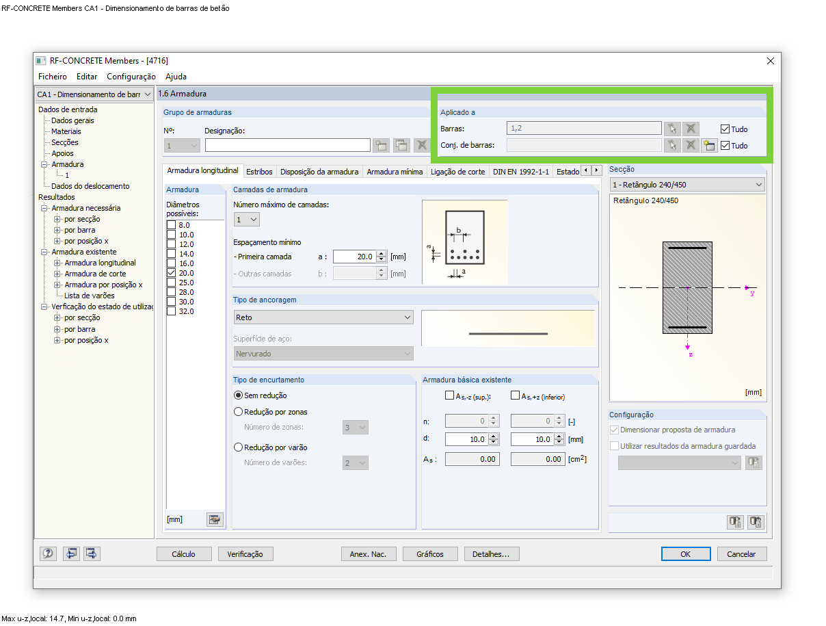Viewport: 826px width, 626px height.
Task: Click the left section info icon below Configuração
Action: pyautogui.click(x=735, y=522)
